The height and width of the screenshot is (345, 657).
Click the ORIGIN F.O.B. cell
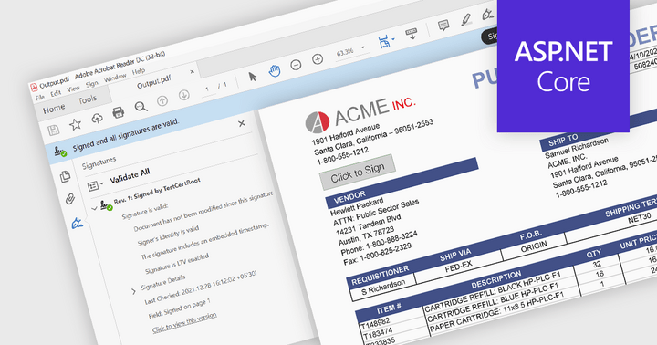tap(534, 246)
